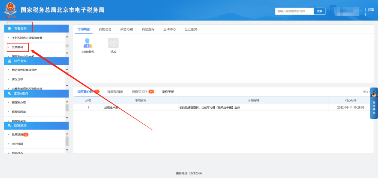The height and width of the screenshot is (178, 378).
Task: Click the 特色业务 section header icon
Action: tap(9, 61)
